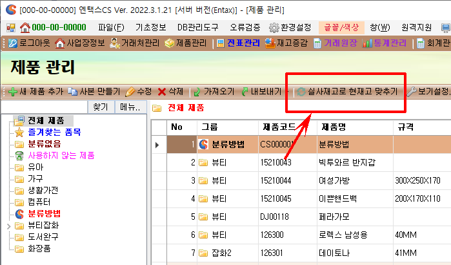Click 사본 만들기 copy icon

[72, 92]
